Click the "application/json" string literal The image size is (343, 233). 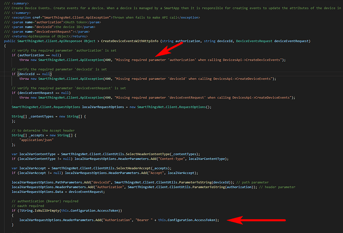point(36,140)
